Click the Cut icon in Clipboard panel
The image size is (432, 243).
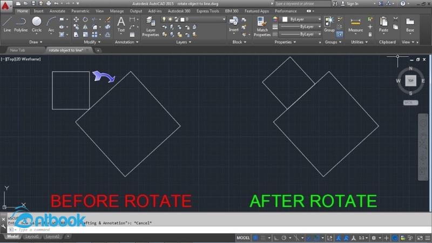point(396,19)
